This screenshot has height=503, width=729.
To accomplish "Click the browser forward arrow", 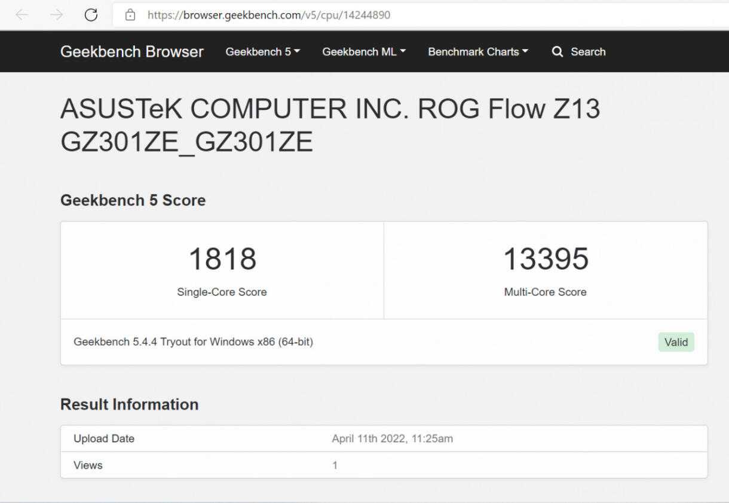I will tap(56, 15).
